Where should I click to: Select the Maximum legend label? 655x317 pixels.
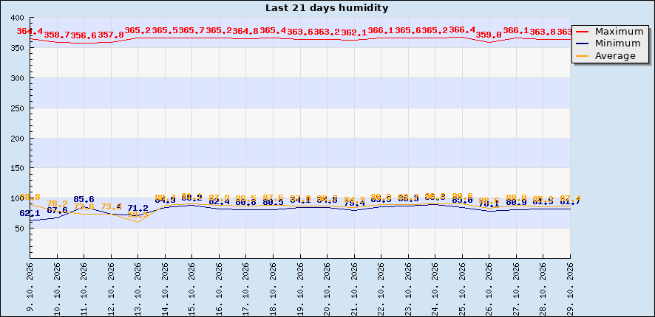click(619, 31)
